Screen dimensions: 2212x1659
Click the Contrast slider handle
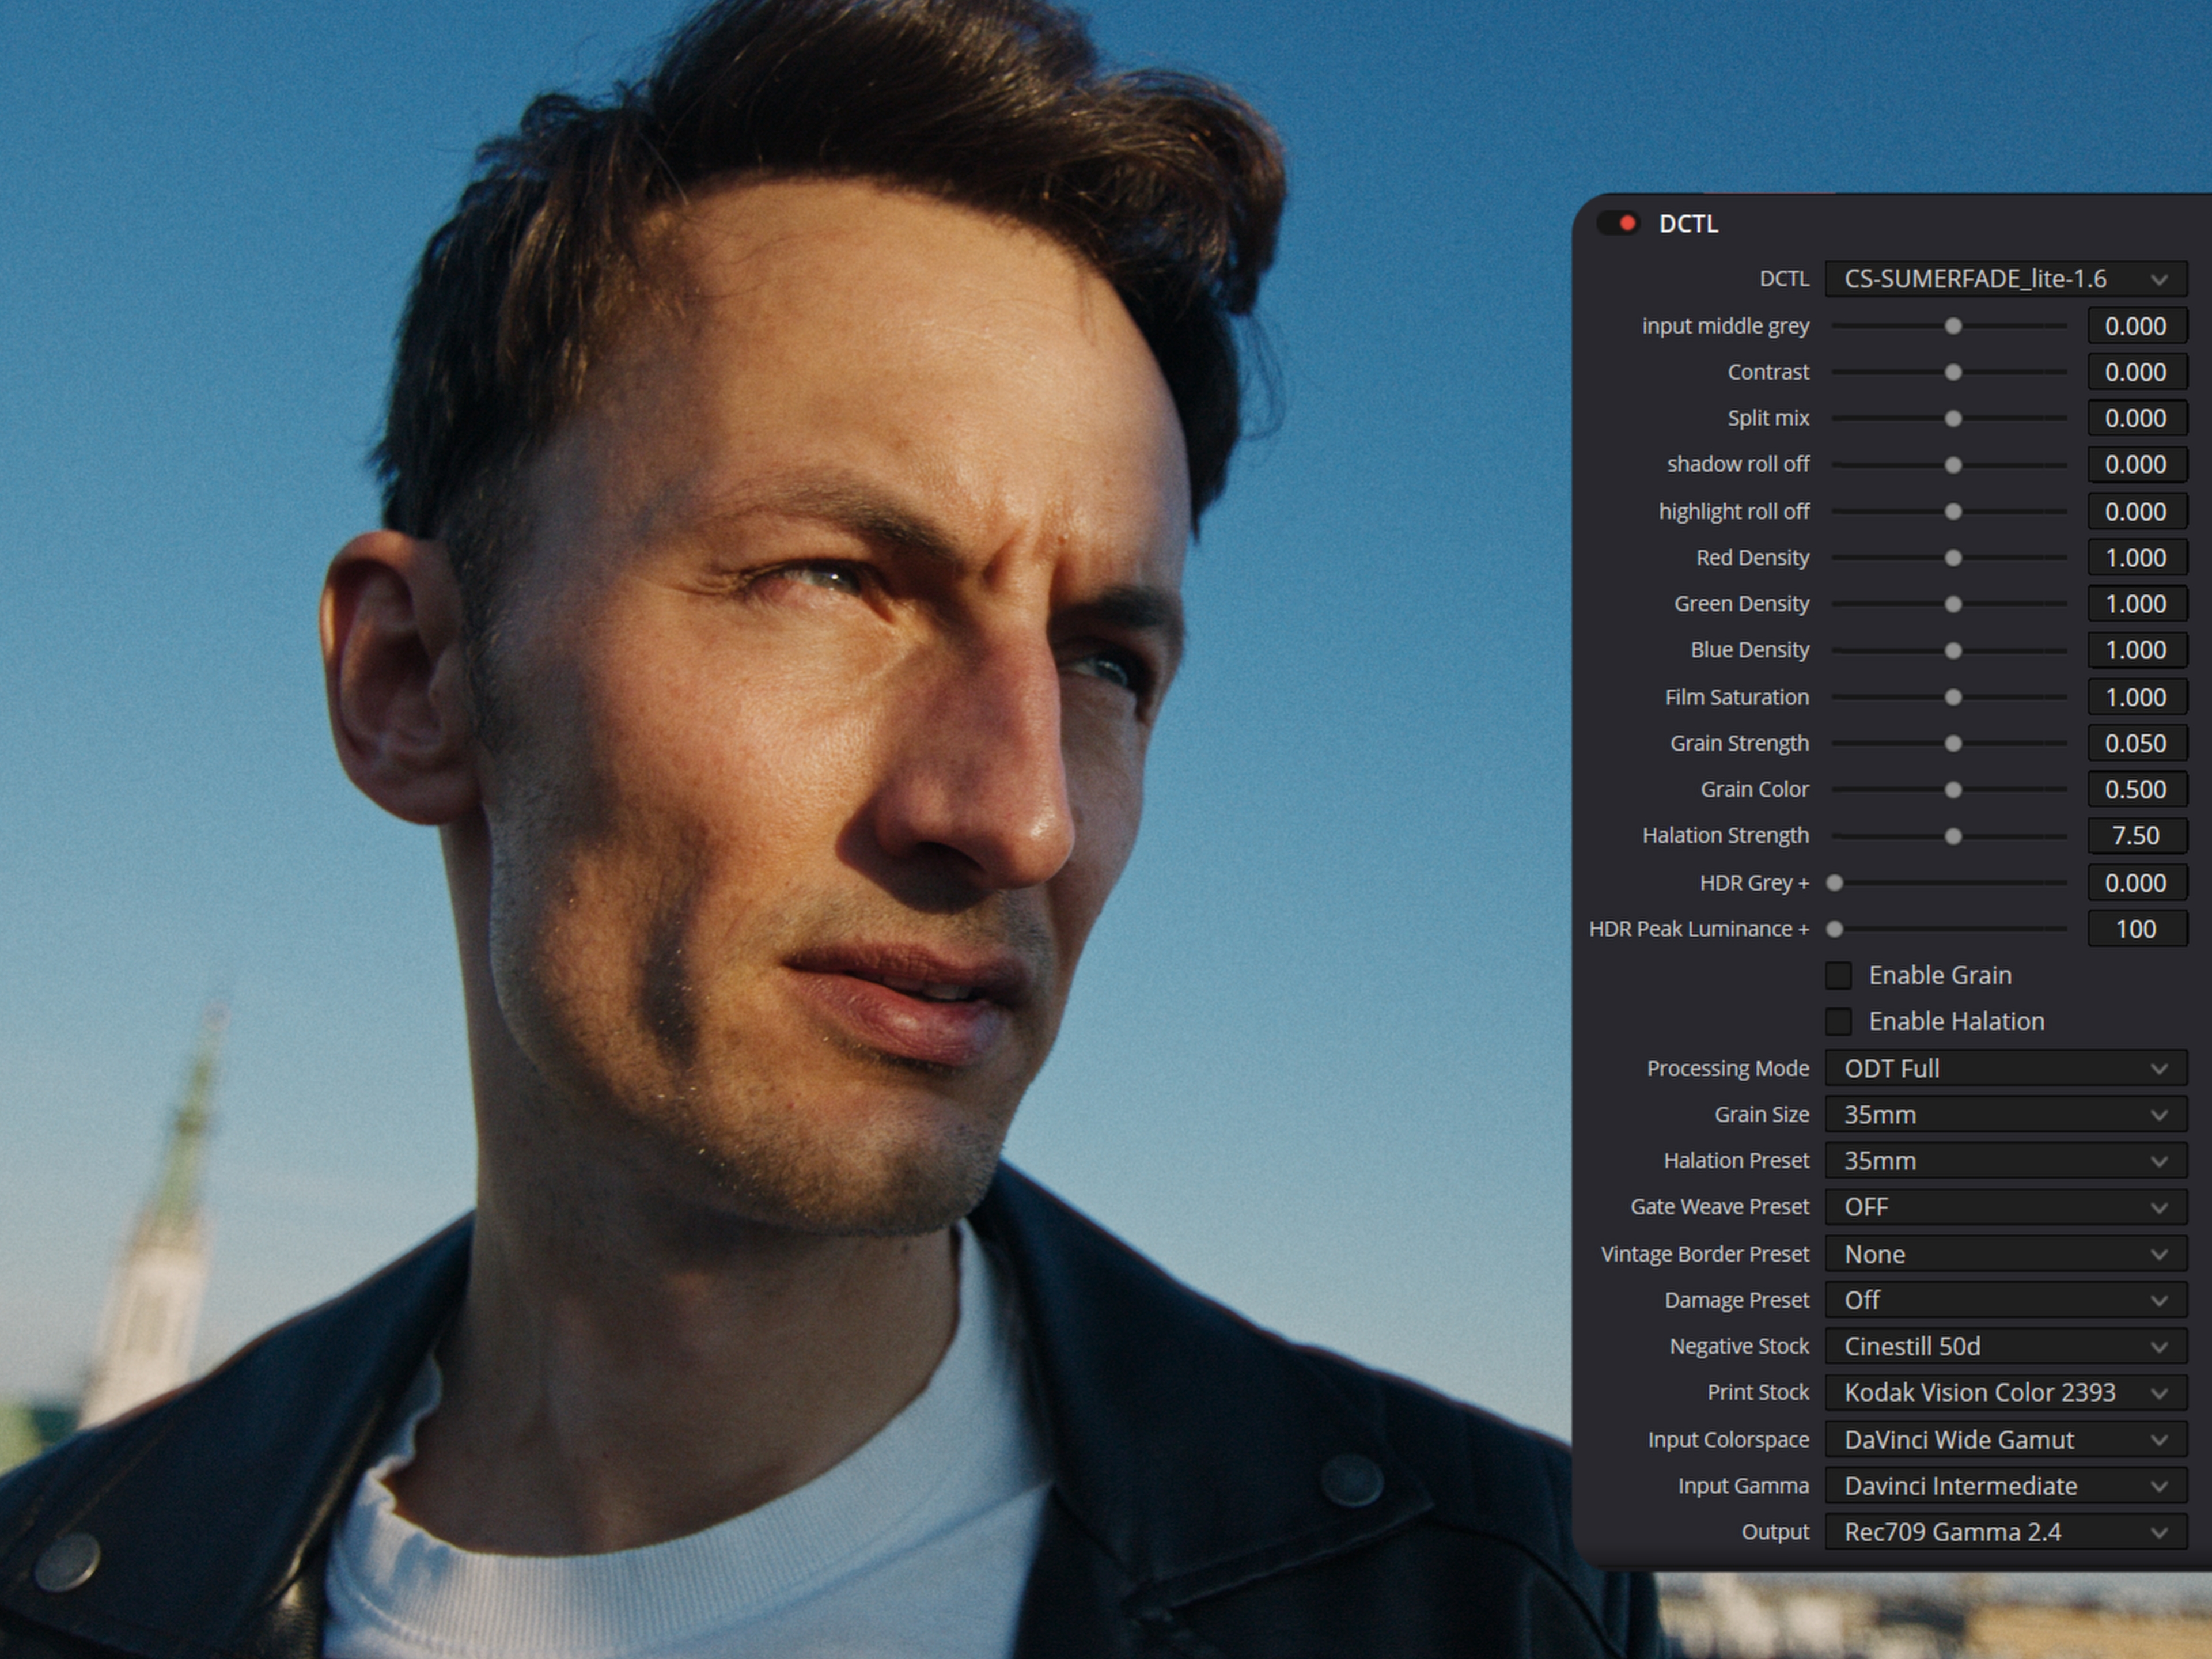pyautogui.click(x=1953, y=372)
